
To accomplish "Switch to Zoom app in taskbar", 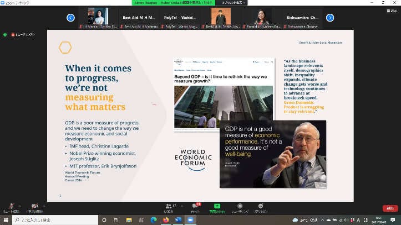I will (x=191, y=220).
